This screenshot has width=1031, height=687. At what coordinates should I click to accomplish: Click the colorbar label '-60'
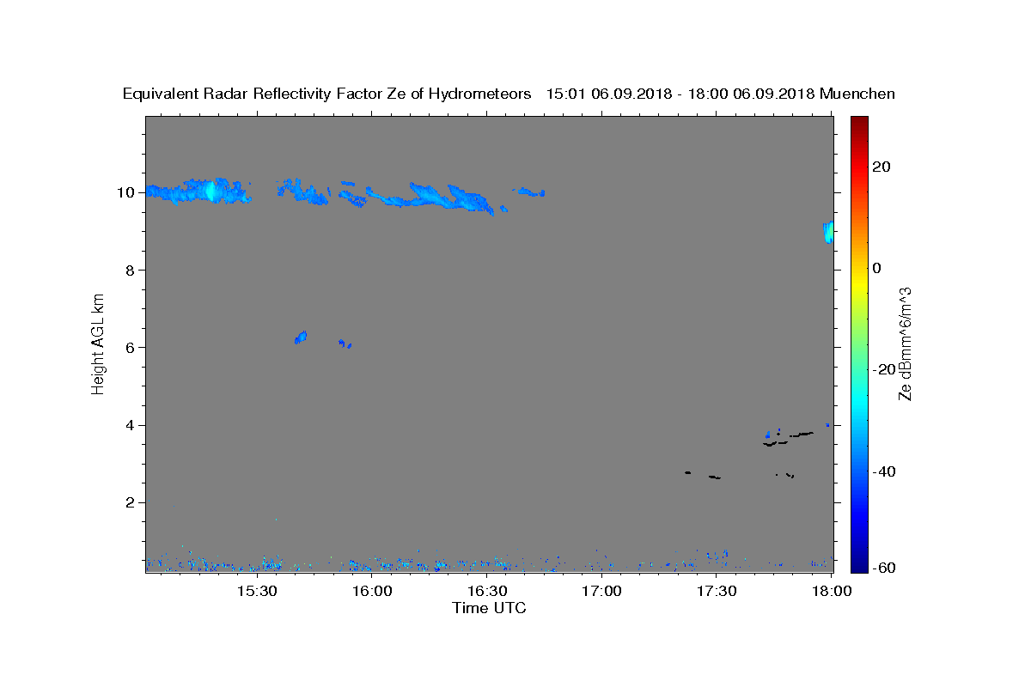pyautogui.click(x=883, y=567)
